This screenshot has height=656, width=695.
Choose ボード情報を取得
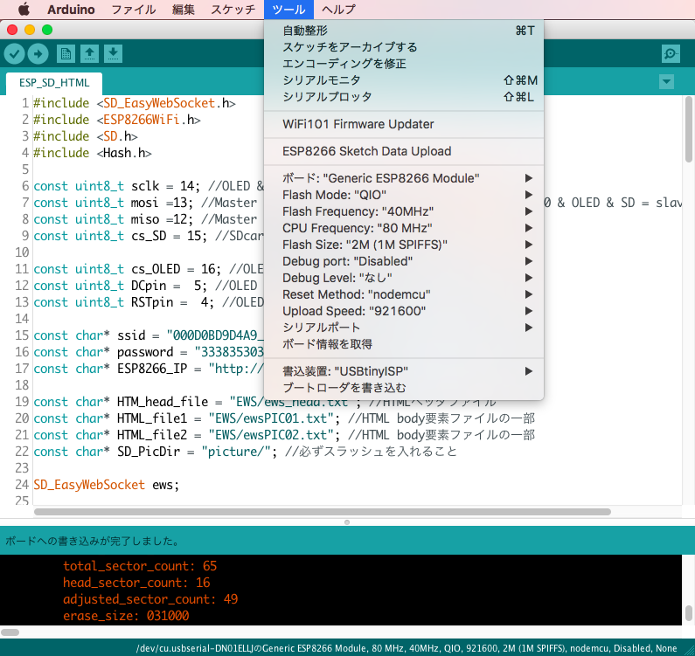pyautogui.click(x=404, y=344)
